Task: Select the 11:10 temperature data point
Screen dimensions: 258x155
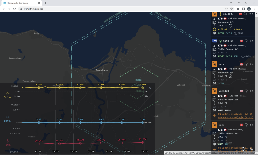Action: (39, 144)
